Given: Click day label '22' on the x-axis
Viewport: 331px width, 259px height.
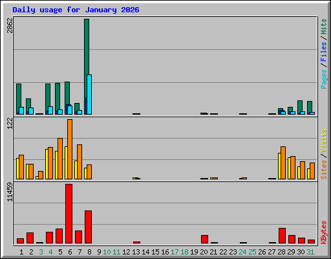Looking at the screenshot, I should point(223,252).
